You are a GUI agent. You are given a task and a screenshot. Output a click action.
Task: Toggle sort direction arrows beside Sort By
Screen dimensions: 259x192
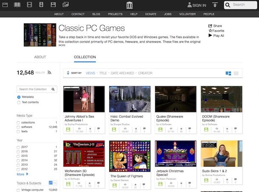[x=68, y=73]
